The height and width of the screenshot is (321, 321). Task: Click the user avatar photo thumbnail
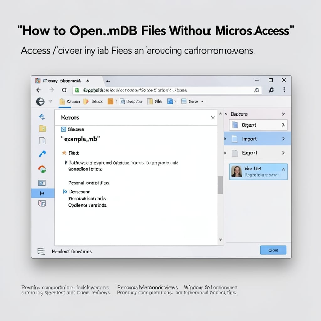click(x=237, y=171)
